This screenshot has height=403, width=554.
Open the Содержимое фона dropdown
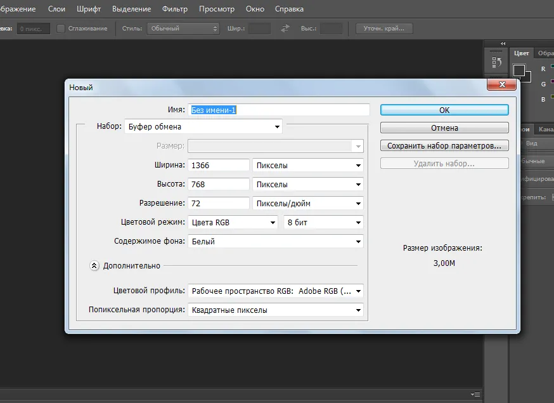(x=276, y=242)
